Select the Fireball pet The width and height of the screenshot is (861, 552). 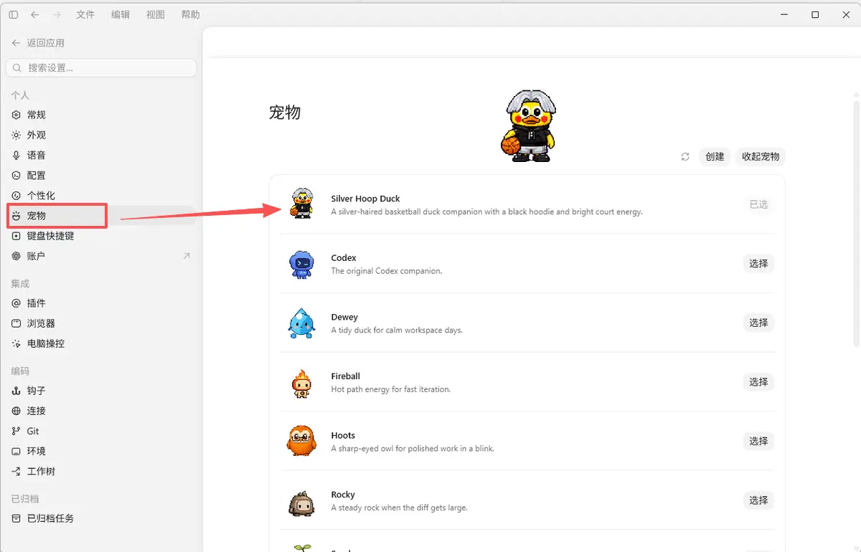pos(758,381)
